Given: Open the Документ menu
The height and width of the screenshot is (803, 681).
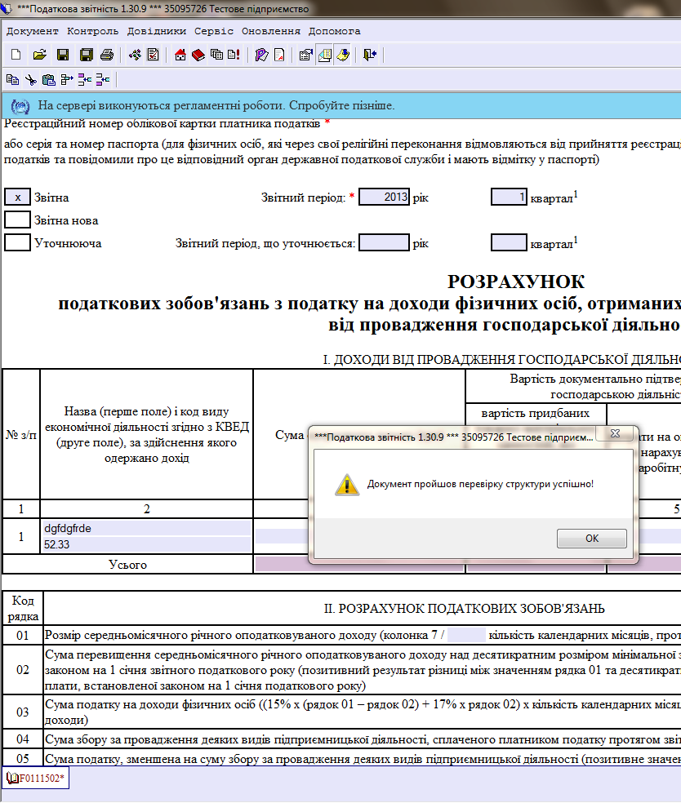Looking at the screenshot, I should point(33,31).
